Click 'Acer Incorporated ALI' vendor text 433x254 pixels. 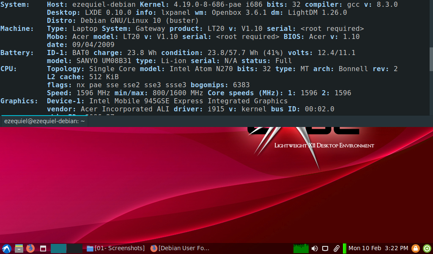click(125, 109)
